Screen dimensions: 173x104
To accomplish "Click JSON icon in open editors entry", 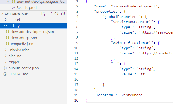I will click(13, 1).
